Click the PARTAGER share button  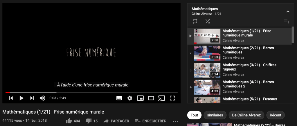pyautogui.click(x=116, y=121)
